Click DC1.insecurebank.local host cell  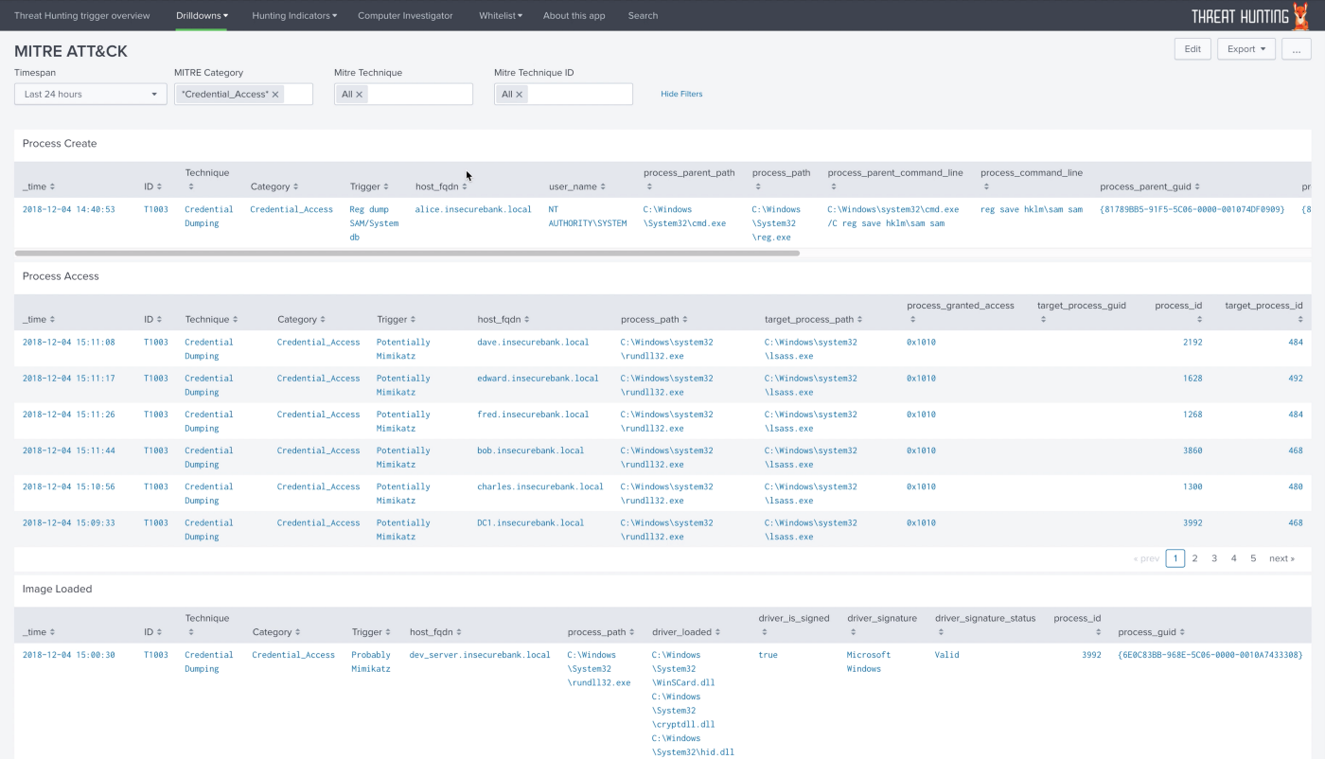(531, 522)
